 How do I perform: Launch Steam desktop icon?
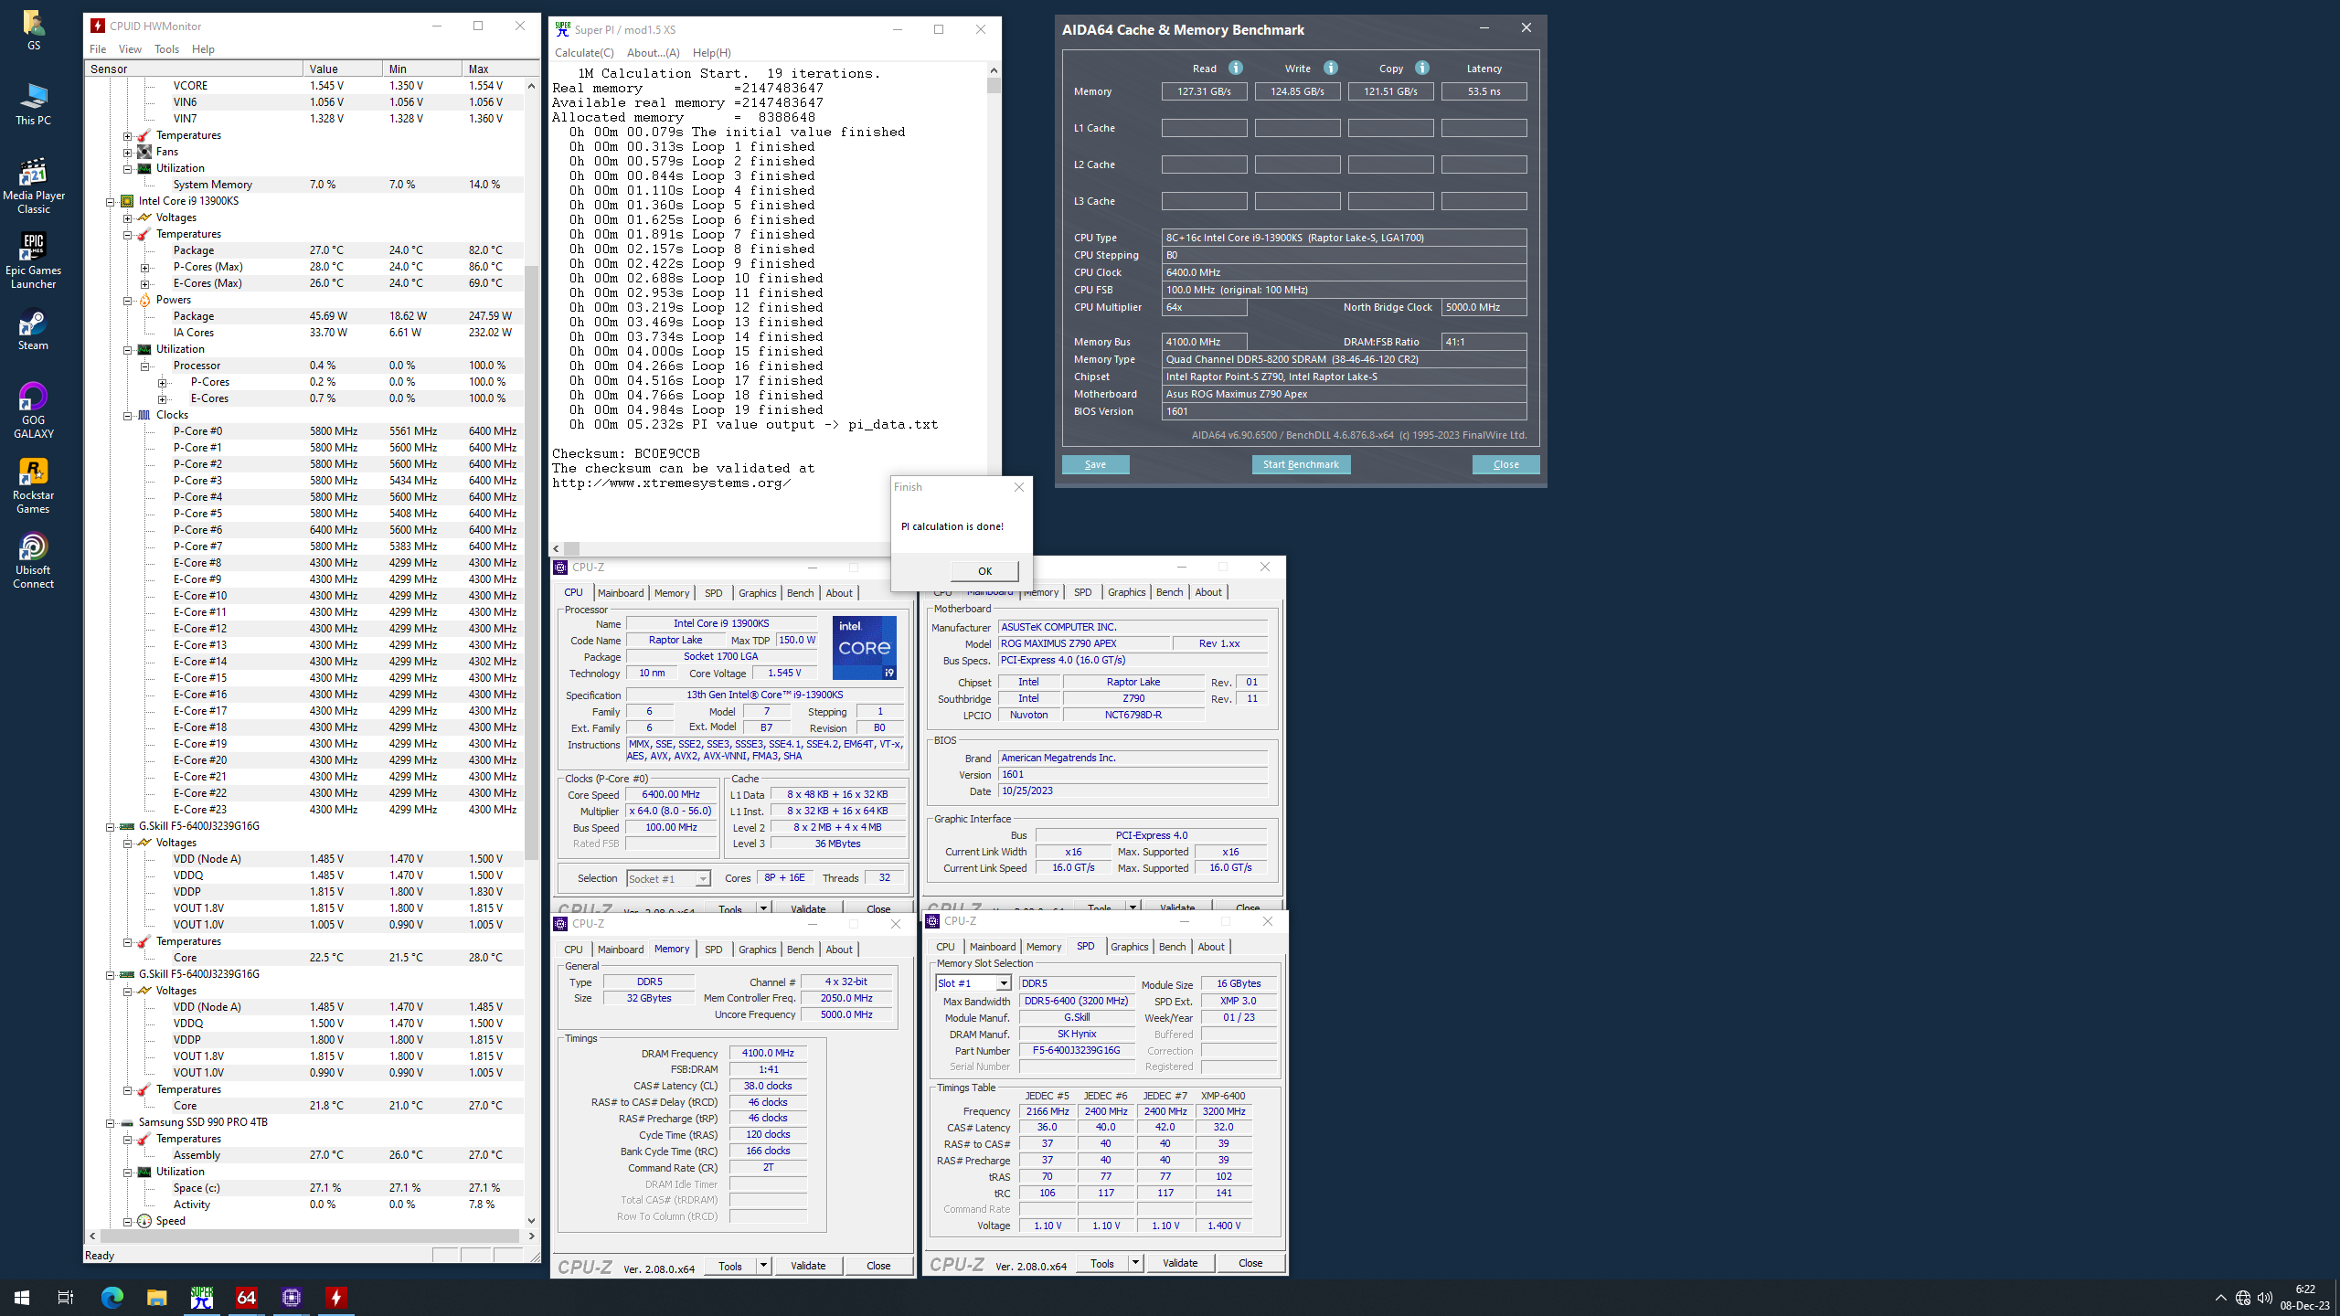[33, 331]
